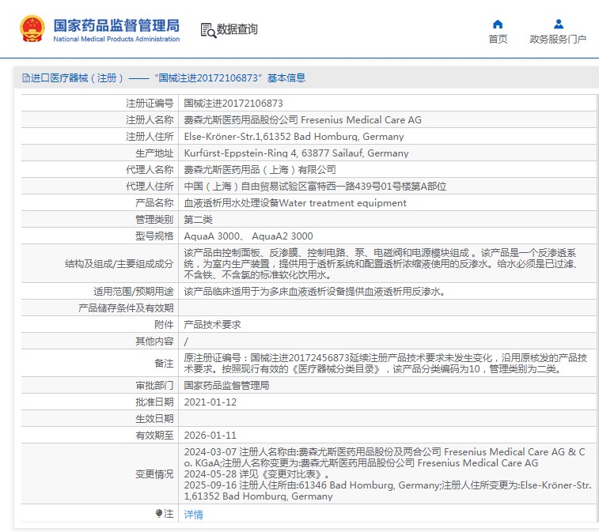Click National Medical Products Administration subtitle

pos(116,39)
